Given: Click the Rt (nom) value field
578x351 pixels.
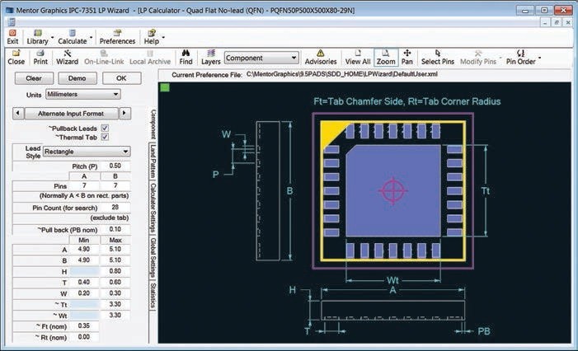Looking at the screenshot, I should (x=84, y=337).
